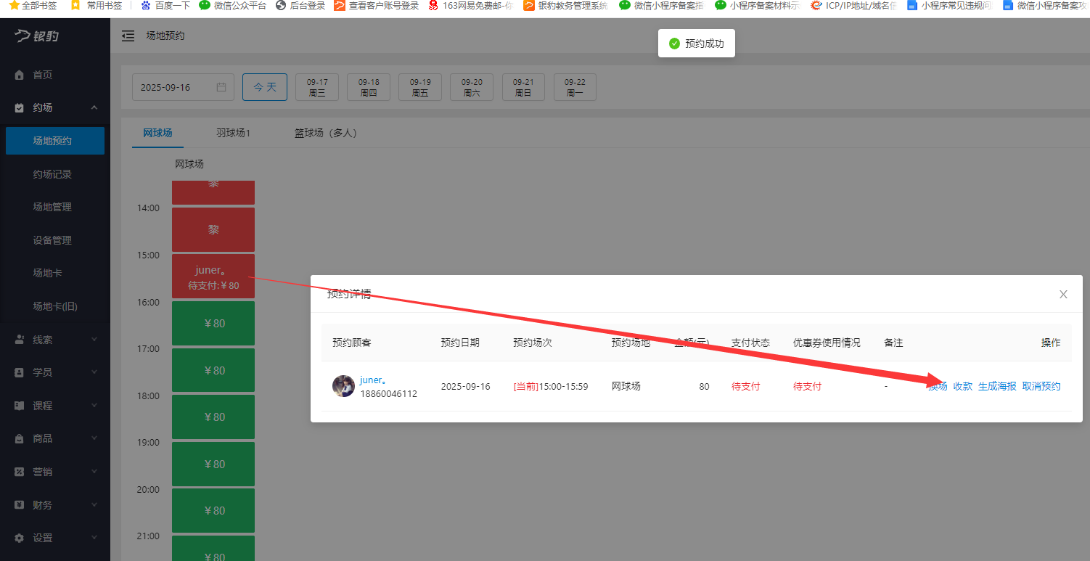Open the 财务 section icon
The height and width of the screenshot is (561, 1090).
coord(18,504)
